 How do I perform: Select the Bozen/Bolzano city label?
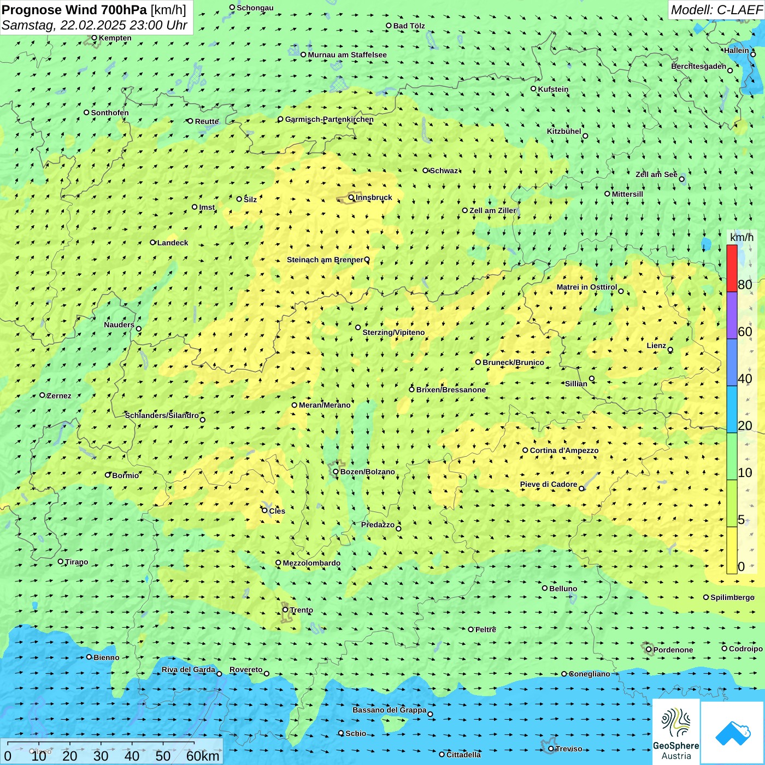click(x=367, y=472)
